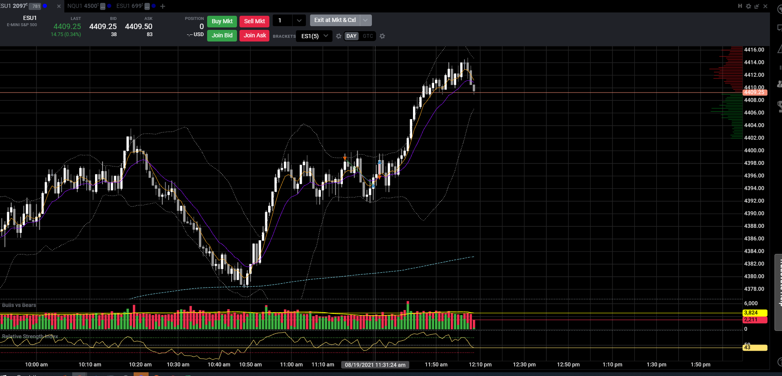
Task: Click the 4400.00 price axis label
Action: point(754,151)
